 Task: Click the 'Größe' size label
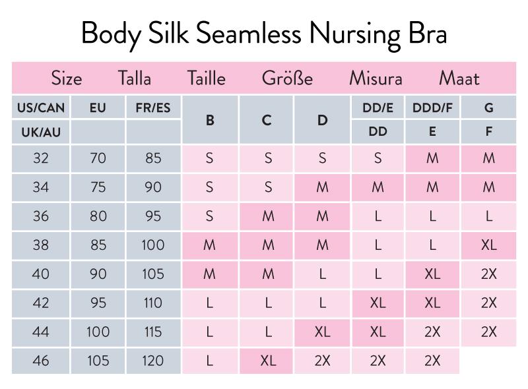(287, 78)
